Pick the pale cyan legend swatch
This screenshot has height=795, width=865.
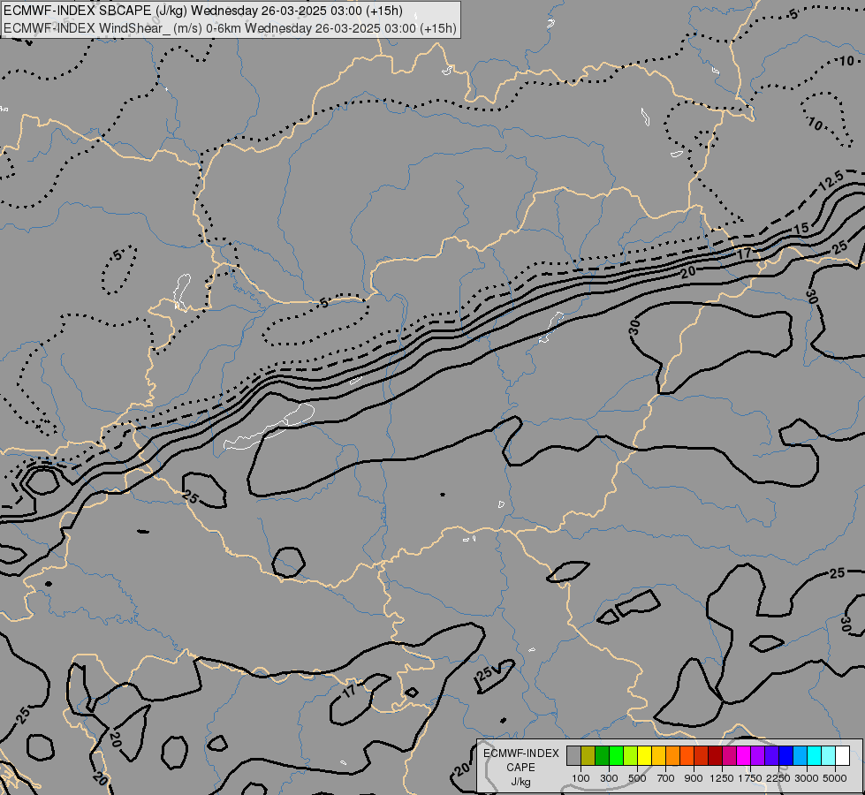tap(829, 755)
